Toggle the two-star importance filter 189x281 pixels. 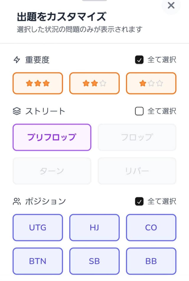click(94, 83)
